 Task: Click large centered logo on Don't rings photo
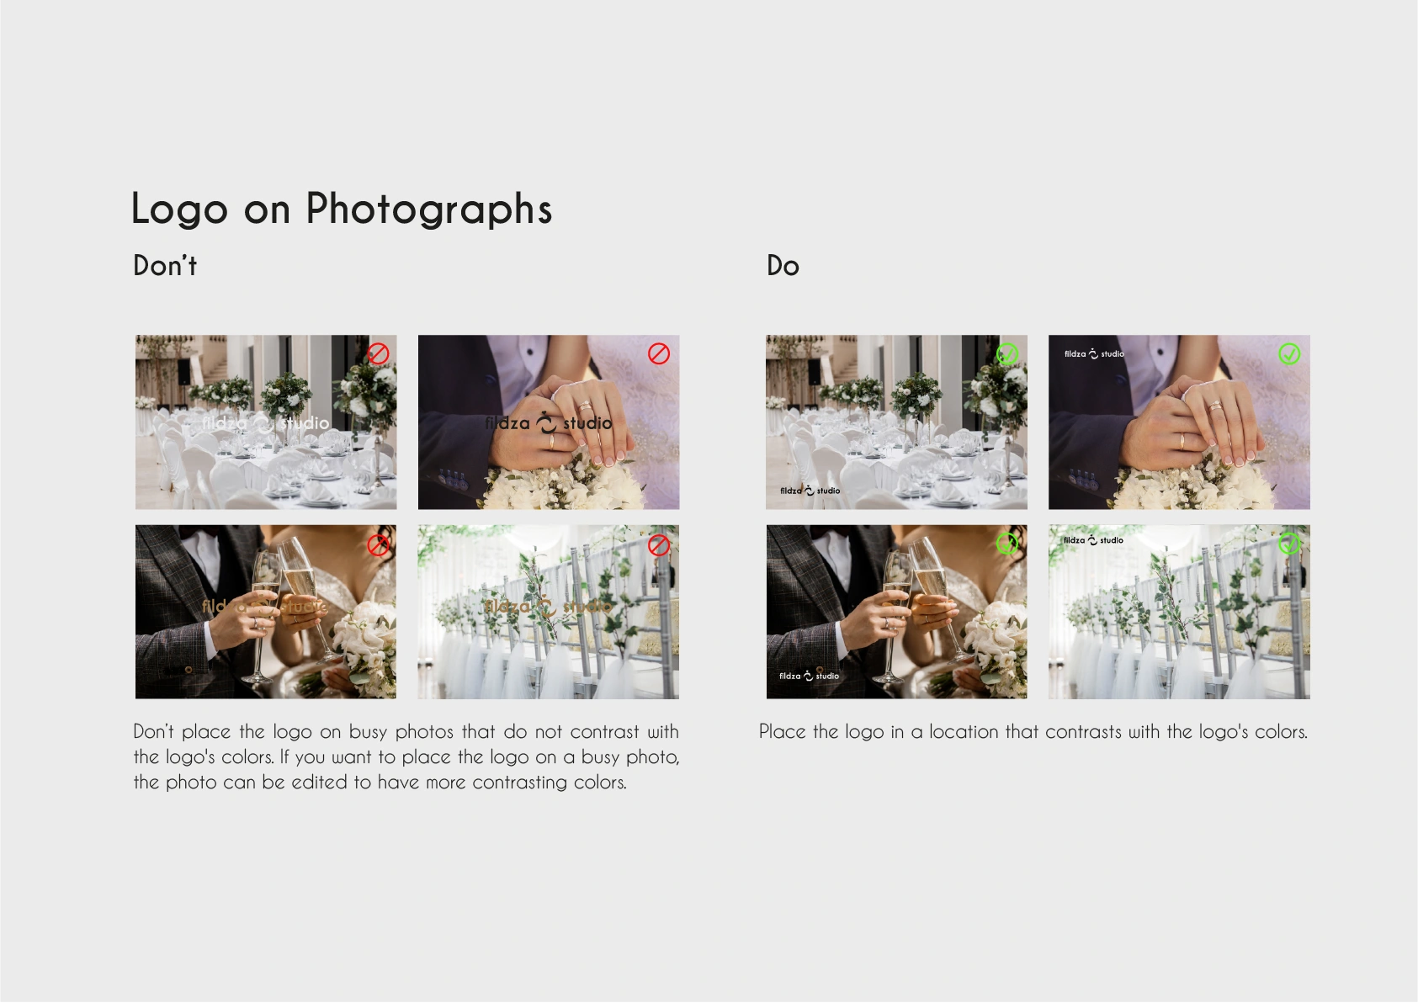coord(549,422)
